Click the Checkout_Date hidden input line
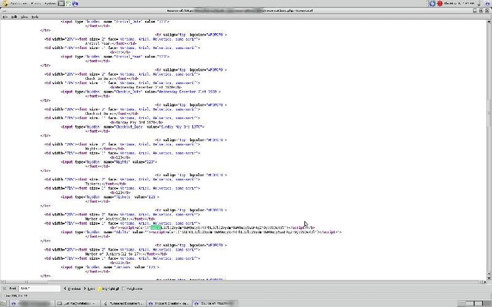This screenshot has width=492, height=307. coord(132,127)
